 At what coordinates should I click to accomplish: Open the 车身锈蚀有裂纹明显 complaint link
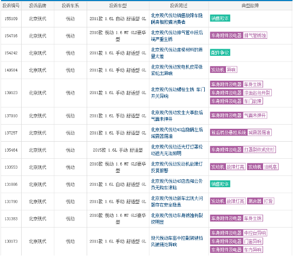177,219
